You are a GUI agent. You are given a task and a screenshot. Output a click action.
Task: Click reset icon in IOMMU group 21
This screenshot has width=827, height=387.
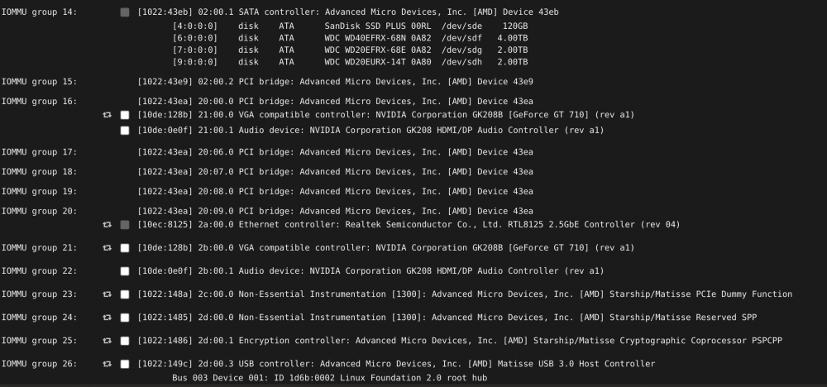coord(107,248)
